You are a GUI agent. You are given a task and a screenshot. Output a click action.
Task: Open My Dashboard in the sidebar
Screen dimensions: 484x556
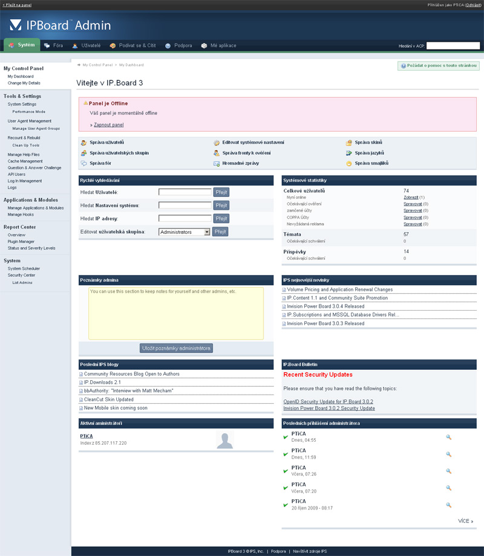click(x=21, y=77)
